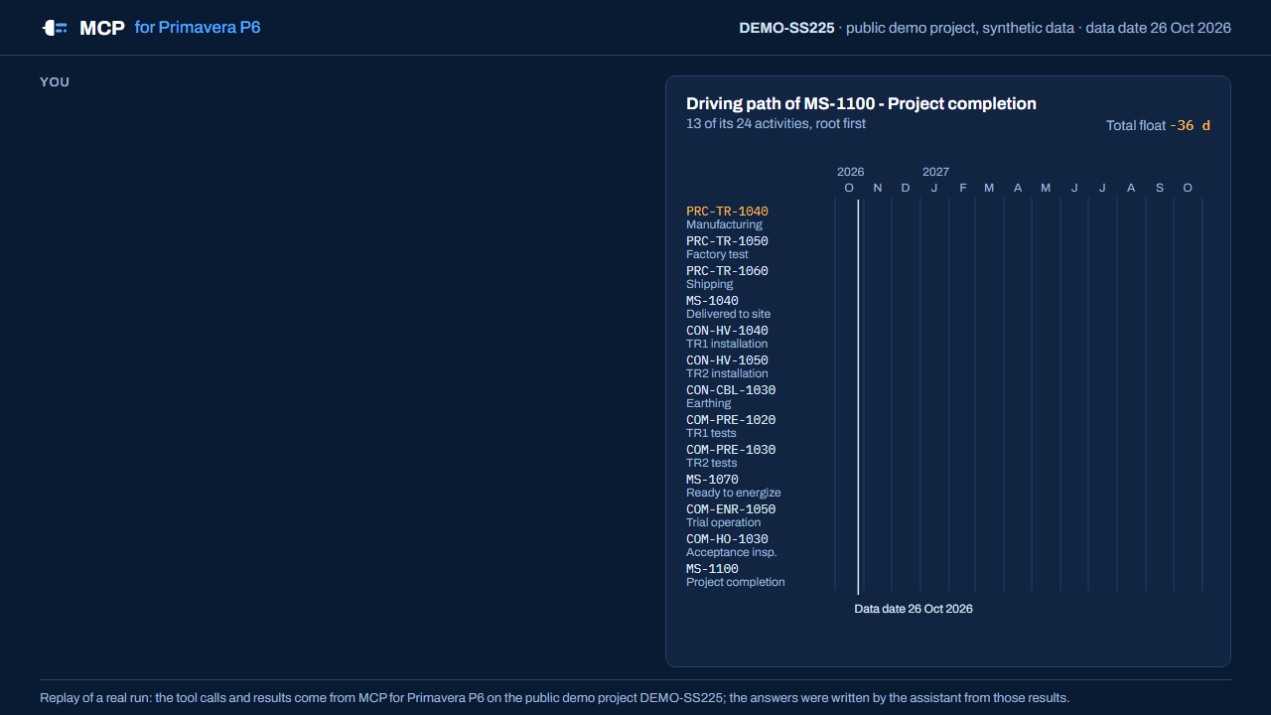Click the "YOU" message label
Image resolution: width=1271 pixels, height=715 pixels.
click(55, 81)
